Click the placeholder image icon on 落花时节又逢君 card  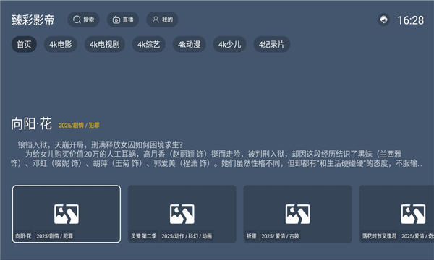coord(413,214)
